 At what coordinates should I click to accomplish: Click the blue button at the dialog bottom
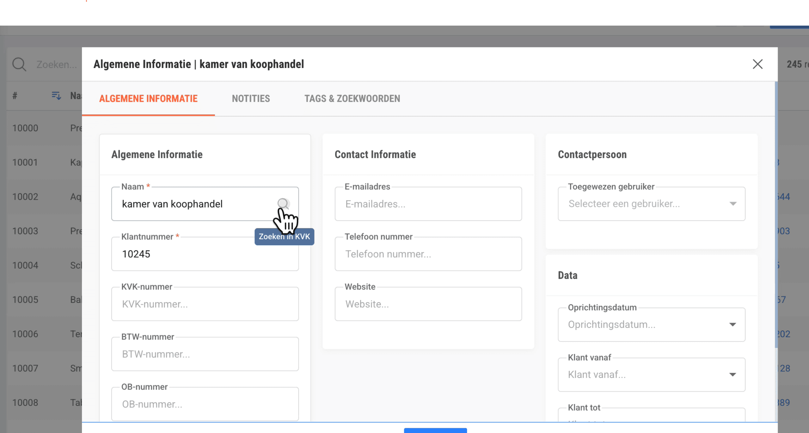tap(435, 430)
